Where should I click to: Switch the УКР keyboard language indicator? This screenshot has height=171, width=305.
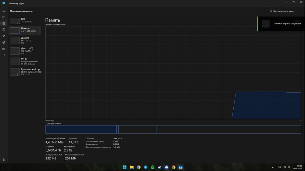pyautogui.click(x=279, y=167)
